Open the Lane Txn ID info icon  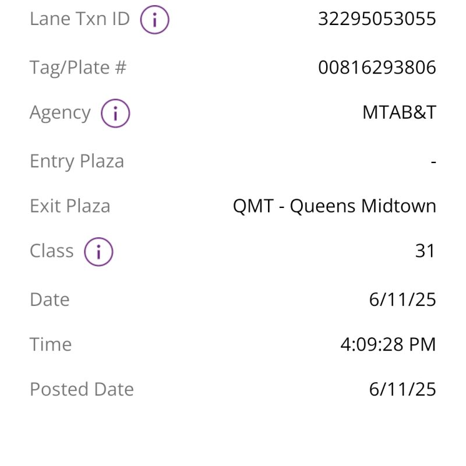[154, 20]
